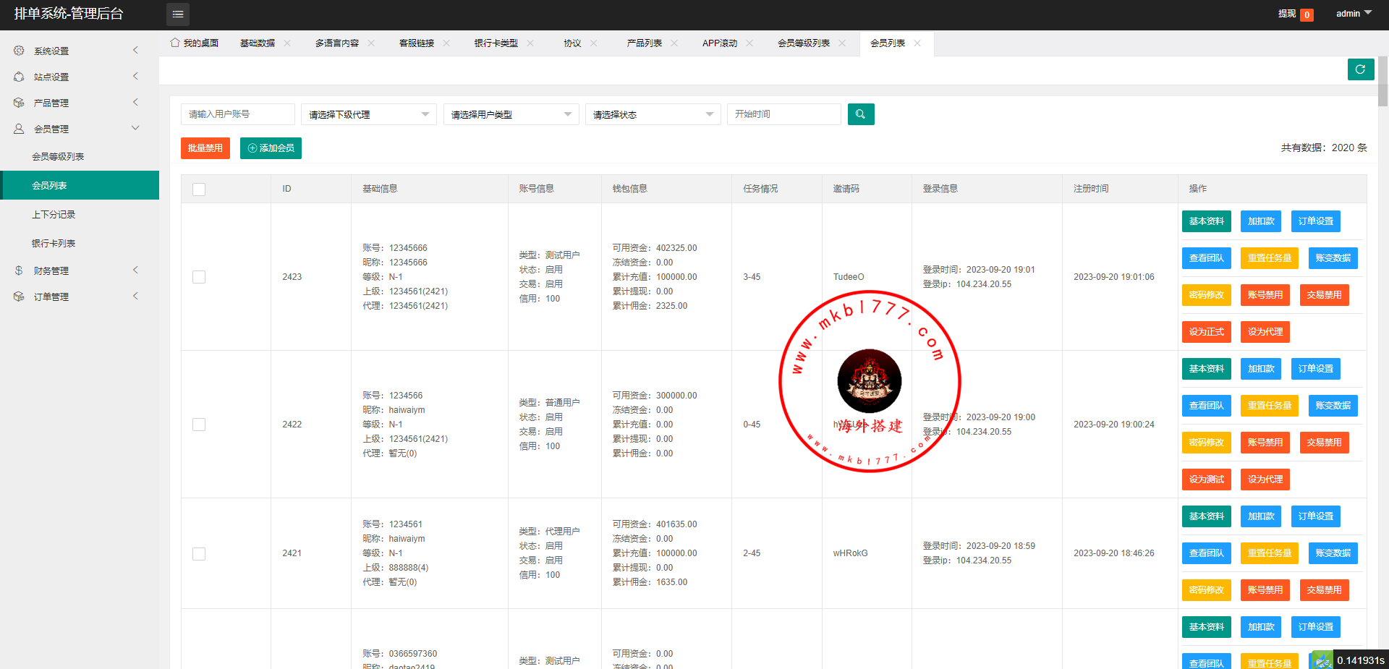
Task: Click 账变数据 for member 2423
Action: (1333, 258)
